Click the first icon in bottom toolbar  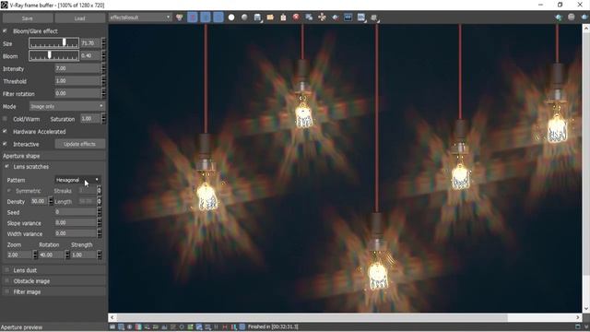coord(112,326)
